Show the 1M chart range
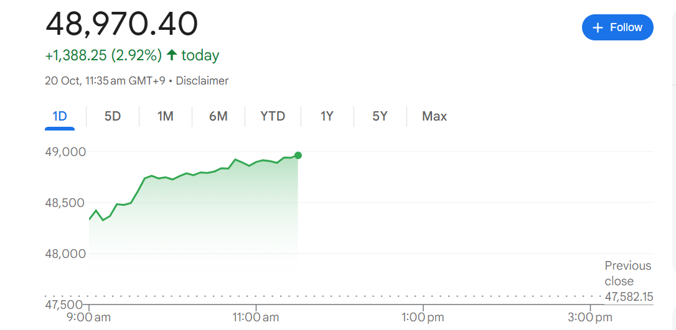 (x=166, y=116)
